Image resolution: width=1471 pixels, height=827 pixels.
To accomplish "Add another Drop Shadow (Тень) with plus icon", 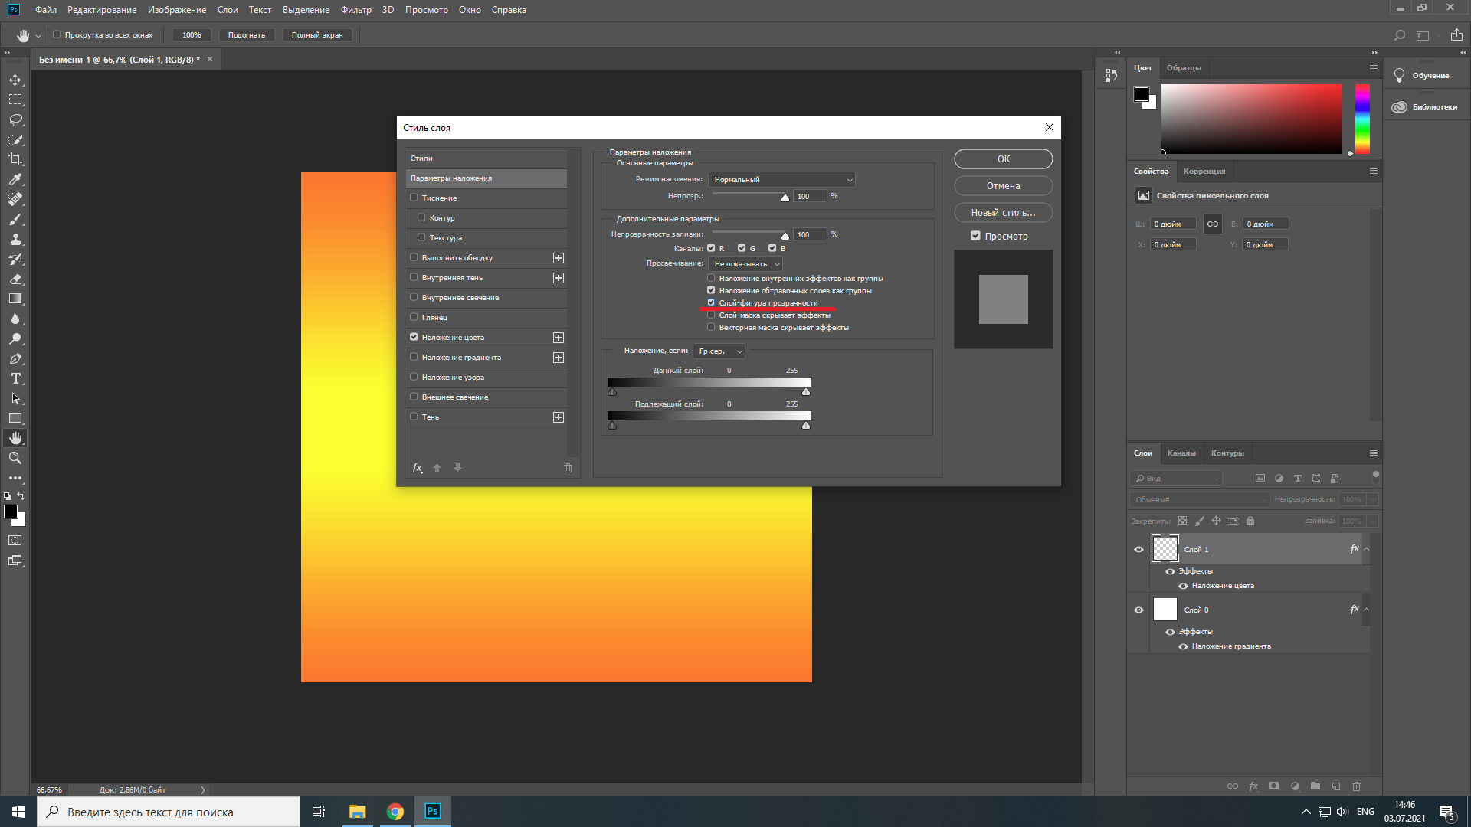I will coord(559,417).
